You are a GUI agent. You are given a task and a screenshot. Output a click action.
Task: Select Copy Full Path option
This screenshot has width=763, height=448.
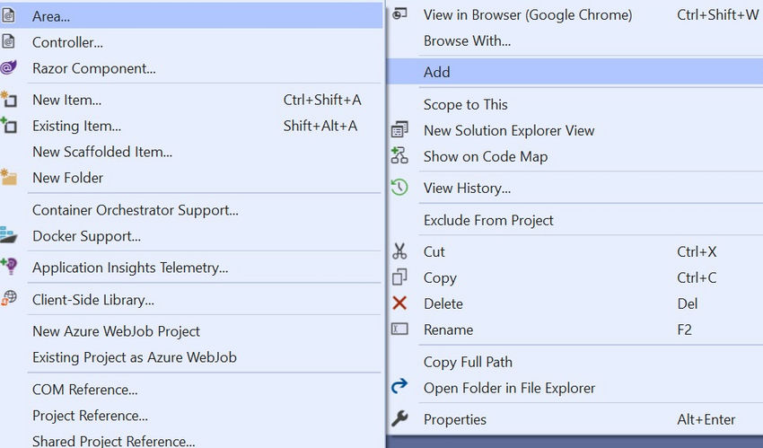(x=574, y=362)
